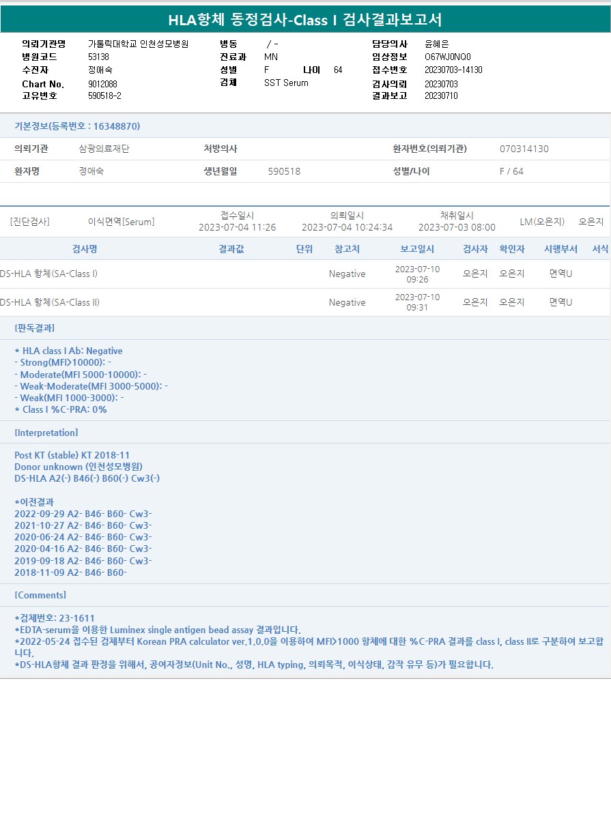Click the 결과값 column header
The image size is (611, 829).
coord(231,249)
